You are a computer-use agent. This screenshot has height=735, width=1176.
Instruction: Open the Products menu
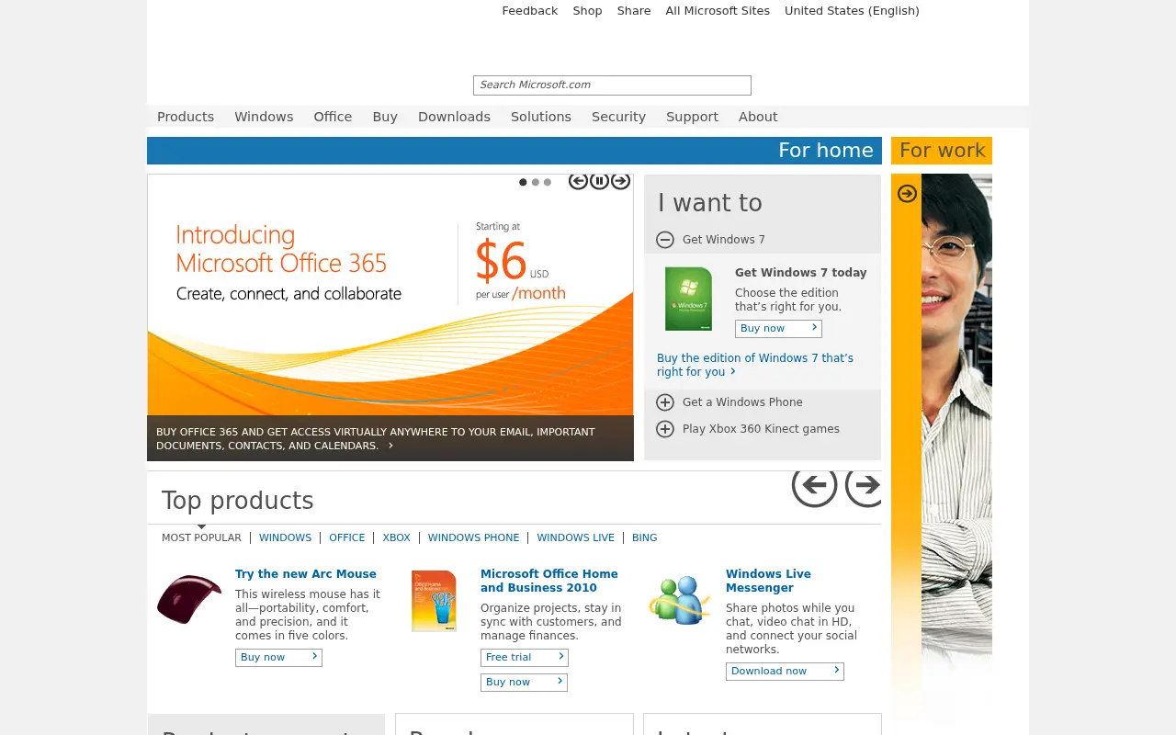[186, 117]
